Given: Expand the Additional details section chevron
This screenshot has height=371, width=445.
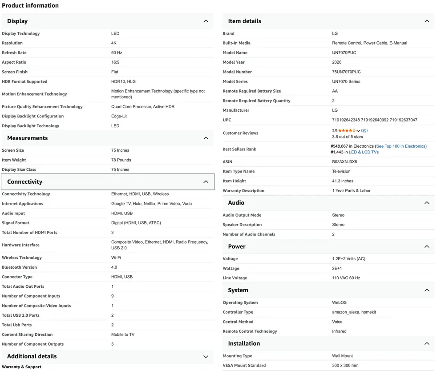Looking at the screenshot, I should point(206,357).
